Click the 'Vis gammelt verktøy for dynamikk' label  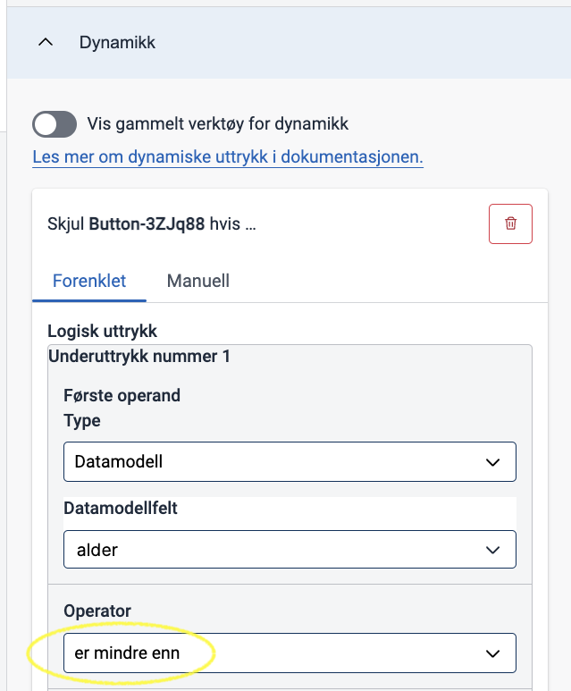click(218, 124)
